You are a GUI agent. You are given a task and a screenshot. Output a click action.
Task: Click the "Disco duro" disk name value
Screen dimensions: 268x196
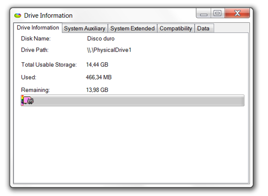pyautogui.click(x=101, y=39)
